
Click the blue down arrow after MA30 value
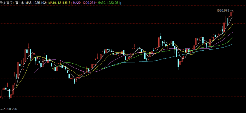[x=121, y=3]
